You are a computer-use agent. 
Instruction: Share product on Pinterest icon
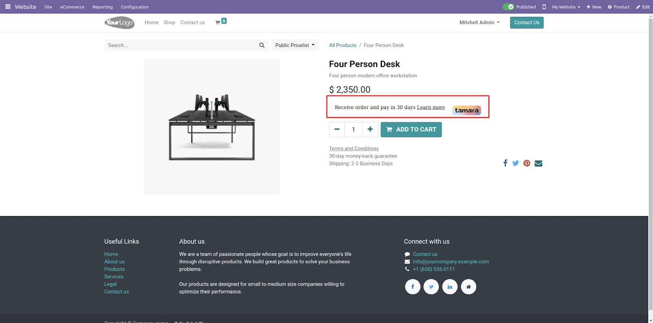point(527,163)
